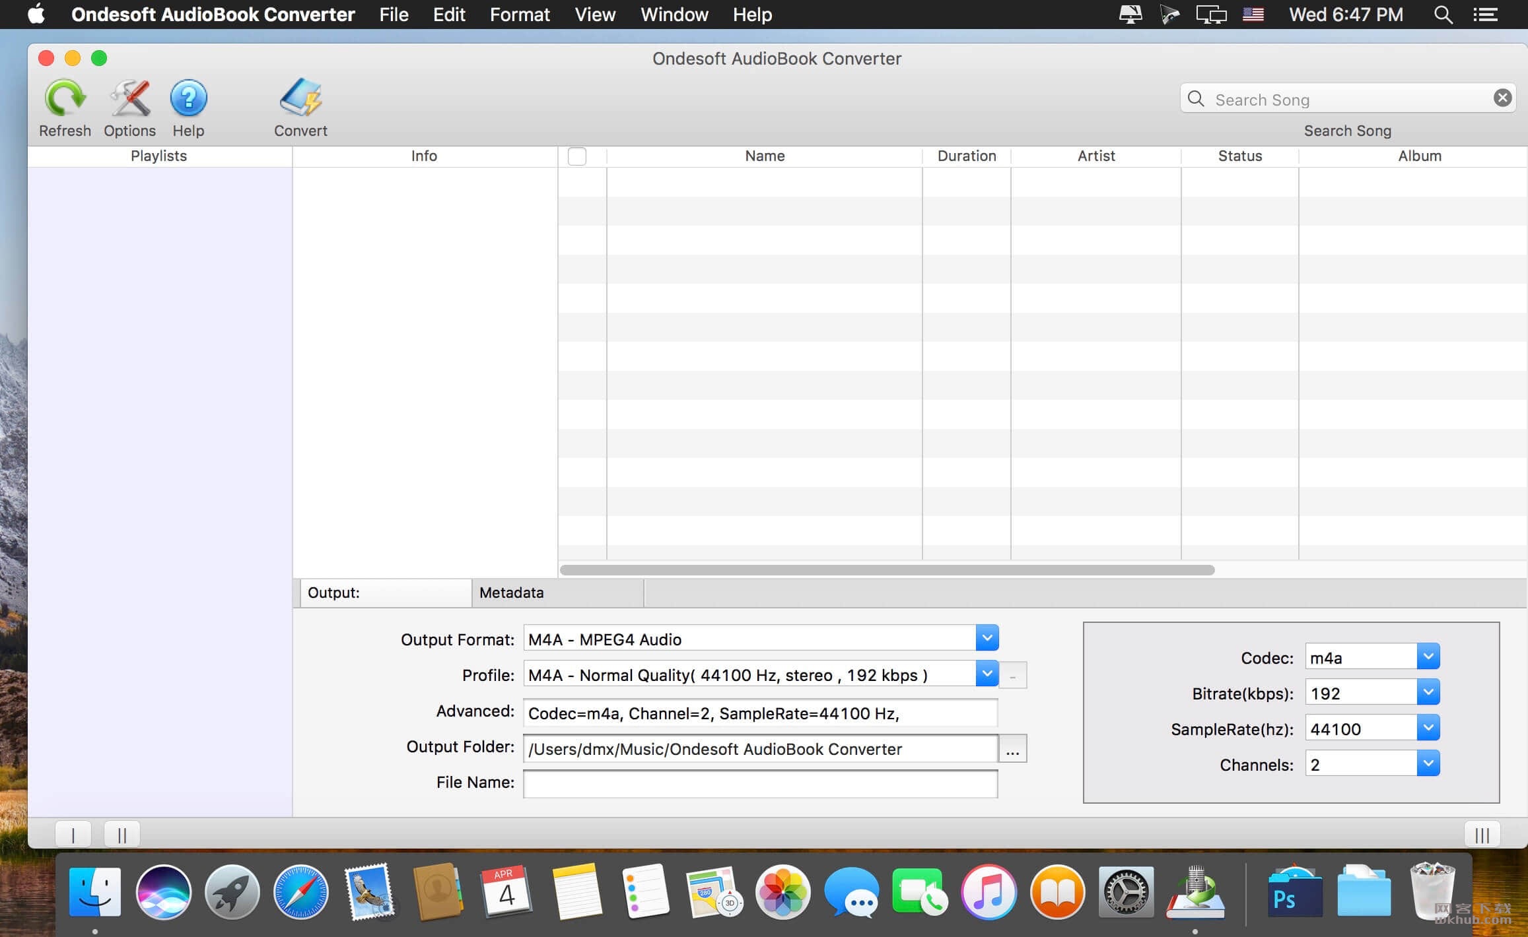This screenshot has width=1528, height=937.
Task: Click the Advanced codec settings field
Action: coord(760,713)
